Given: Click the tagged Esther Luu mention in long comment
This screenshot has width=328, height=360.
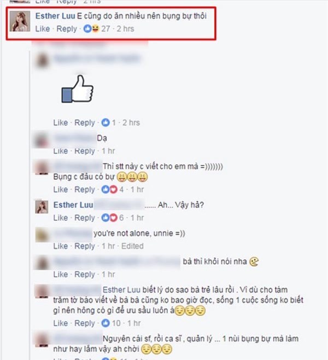Looking at the screenshot, I should [x=121, y=290].
